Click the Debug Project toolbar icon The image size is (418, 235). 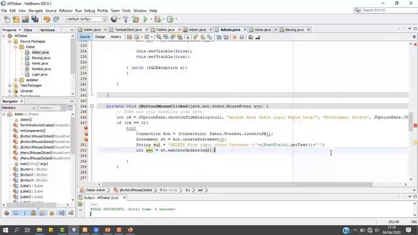pyautogui.click(x=157, y=19)
